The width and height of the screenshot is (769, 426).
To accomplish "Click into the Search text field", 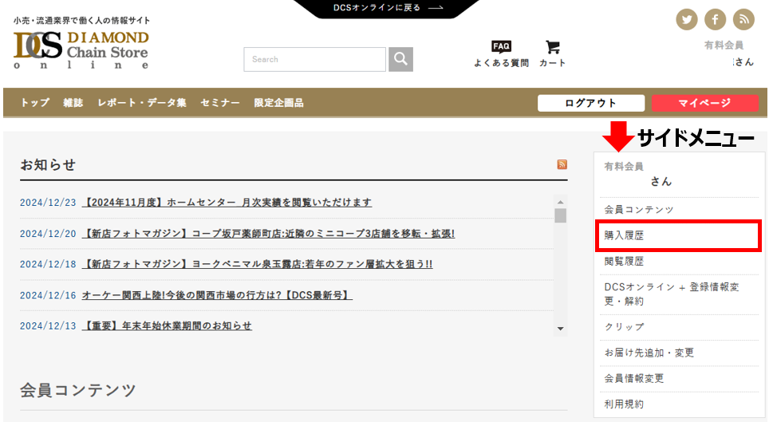I will [x=314, y=59].
